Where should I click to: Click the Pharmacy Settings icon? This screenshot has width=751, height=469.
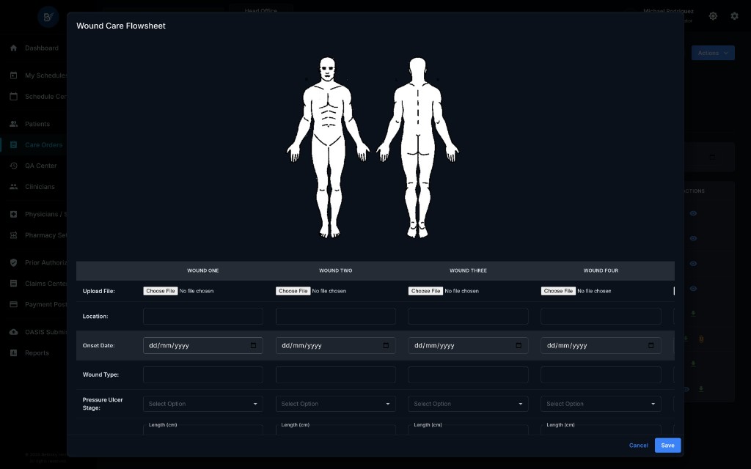[x=13, y=235]
